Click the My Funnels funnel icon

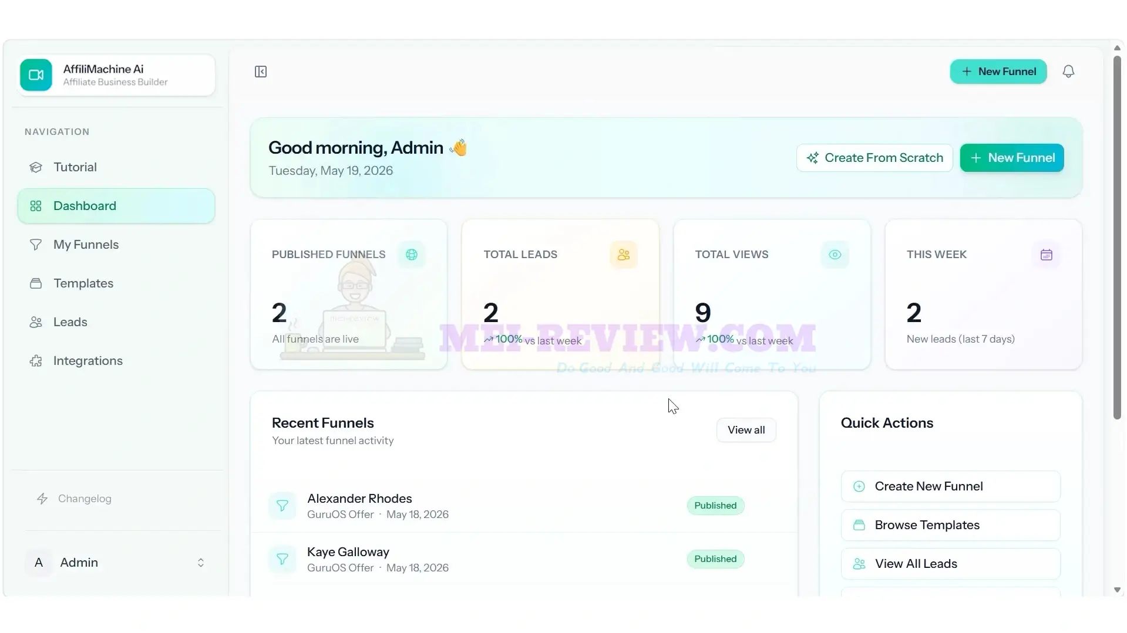point(36,245)
